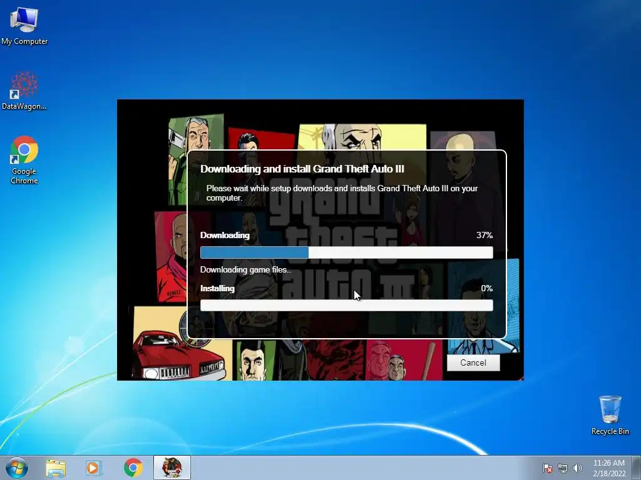The image size is (641, 480).
Task: Open the Recycle Bin
Action: (610, 415)
